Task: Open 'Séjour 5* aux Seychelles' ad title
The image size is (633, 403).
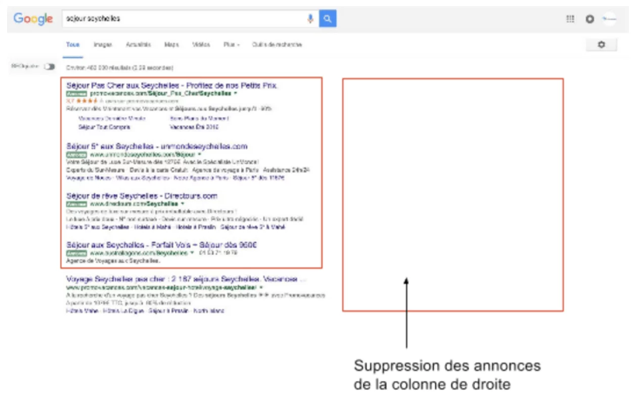Action: pos(157,146)
